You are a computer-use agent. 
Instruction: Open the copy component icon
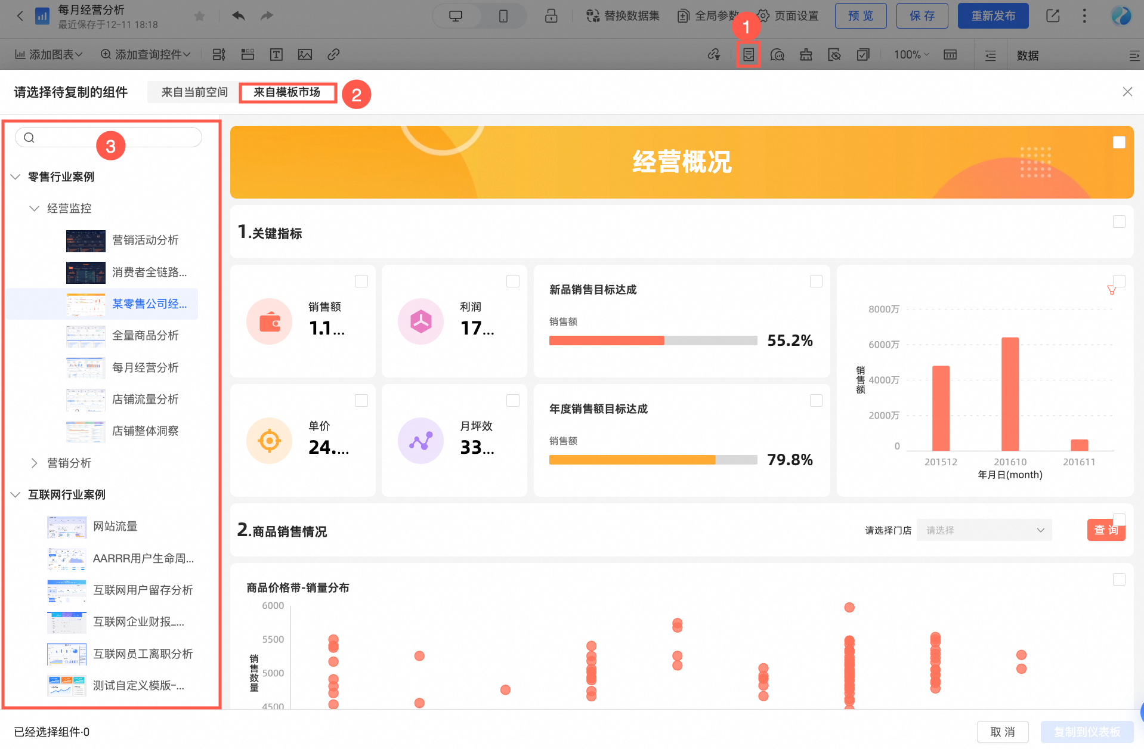point(748,55)
